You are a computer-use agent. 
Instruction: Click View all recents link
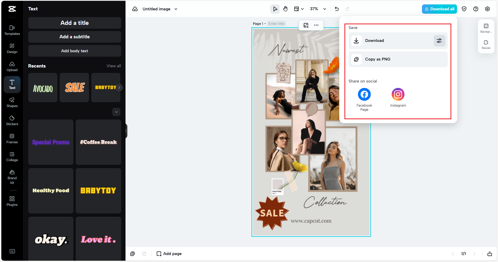point(114,66)
